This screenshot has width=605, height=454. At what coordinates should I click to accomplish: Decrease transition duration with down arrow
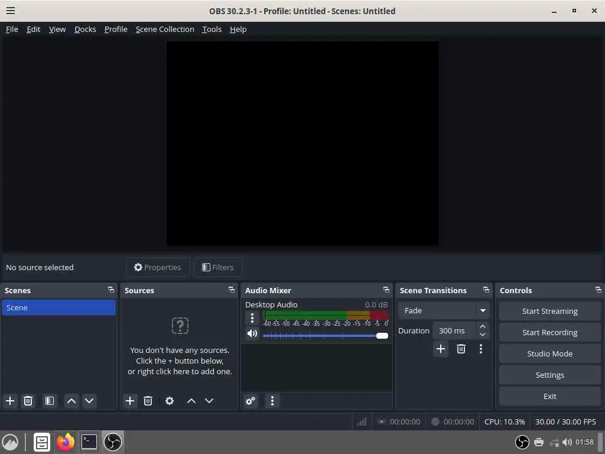pos(482,335)
